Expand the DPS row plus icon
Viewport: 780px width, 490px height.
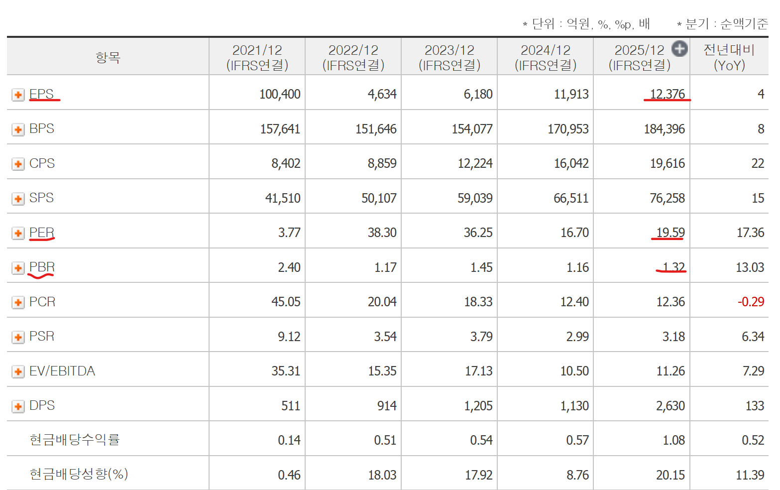click(x=18, y=406)
